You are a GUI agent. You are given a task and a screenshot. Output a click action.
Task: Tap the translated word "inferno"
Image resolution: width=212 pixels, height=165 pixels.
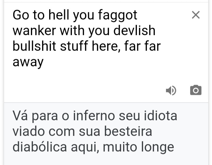coord(94,115)
